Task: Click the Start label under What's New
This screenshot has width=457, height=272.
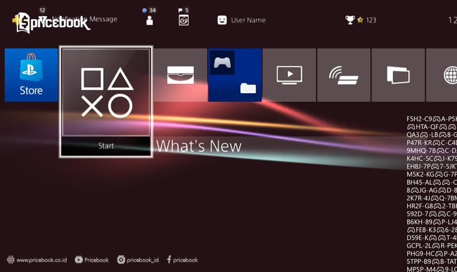Action: point(106,146)
